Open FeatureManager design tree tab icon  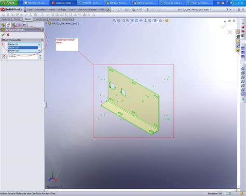pos(3,25)
